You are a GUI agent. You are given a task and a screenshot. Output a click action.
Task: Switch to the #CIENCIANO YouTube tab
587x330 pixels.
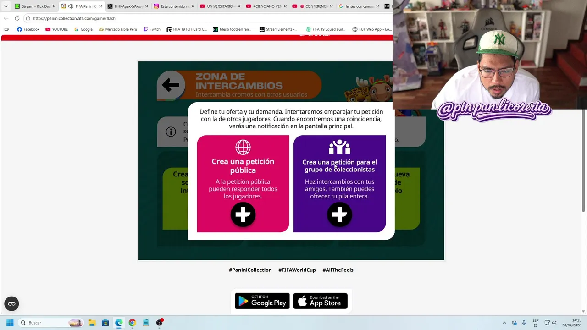click(x=266, y=6)
